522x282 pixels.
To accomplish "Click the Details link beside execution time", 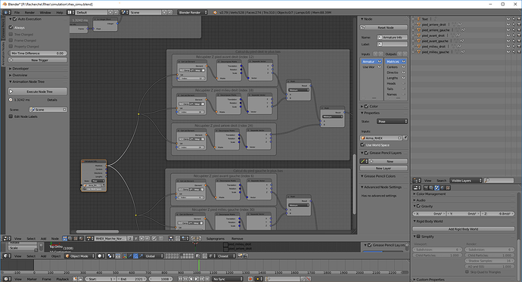I will point(52,100).
